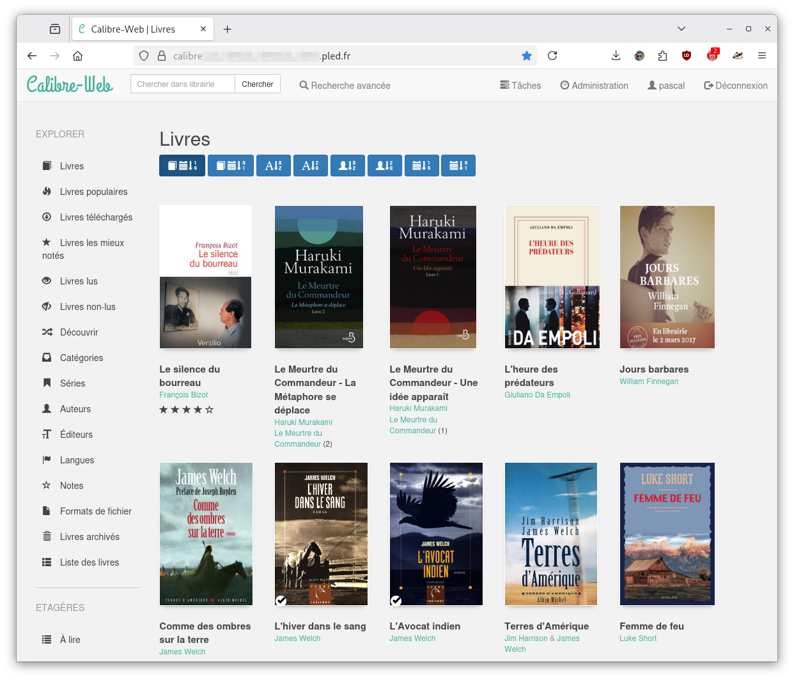Viewport: 794px width, 680px height.
Task: Open browser downloads panel
Action: tap(616, 56)
